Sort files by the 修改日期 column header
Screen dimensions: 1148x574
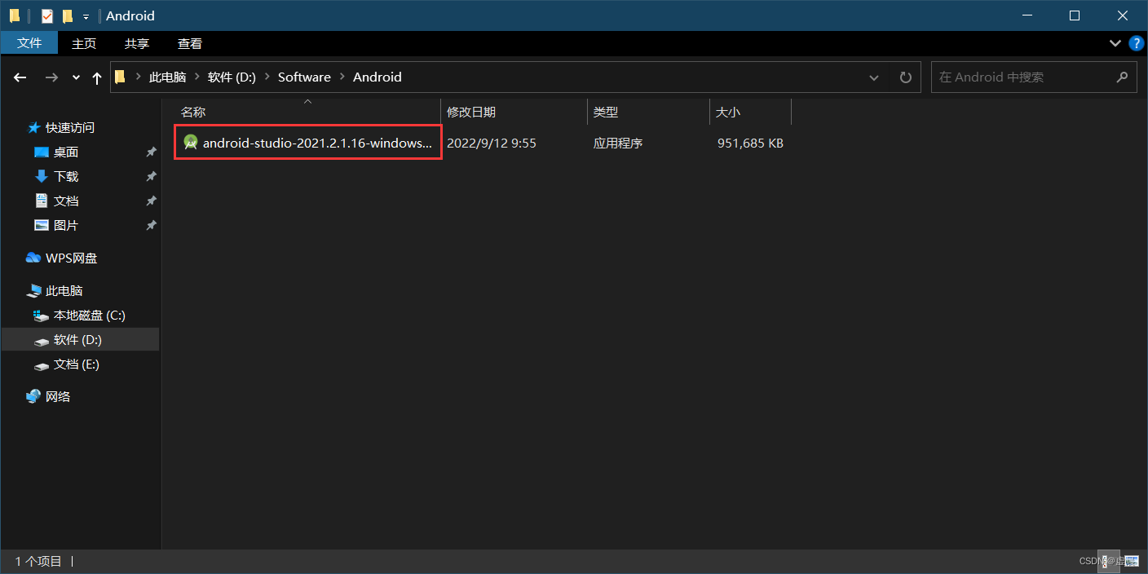coord(472,112)
